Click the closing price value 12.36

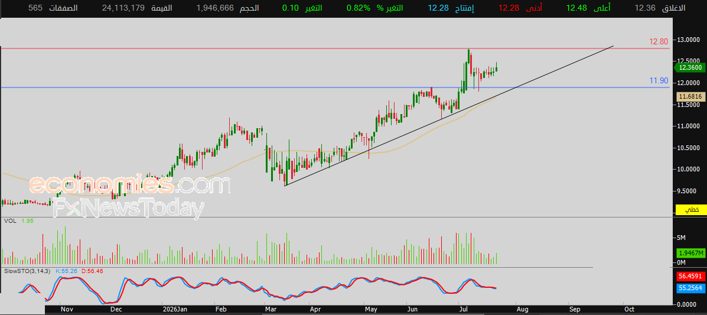tap(644, 8)
